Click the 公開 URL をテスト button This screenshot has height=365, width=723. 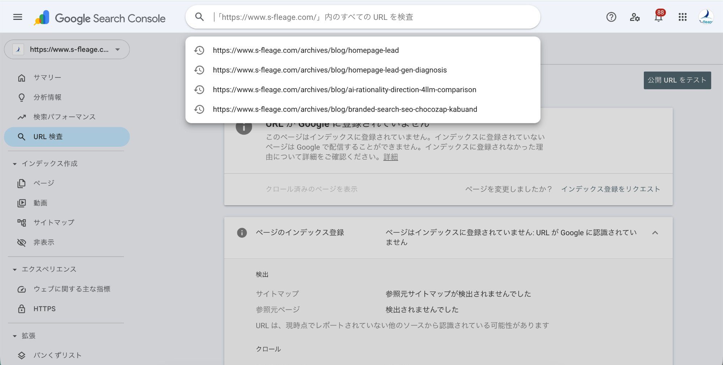click(x=677, y=80)
